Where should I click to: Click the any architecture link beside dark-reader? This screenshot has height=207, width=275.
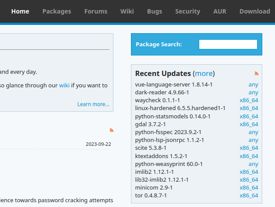[253, 93]
